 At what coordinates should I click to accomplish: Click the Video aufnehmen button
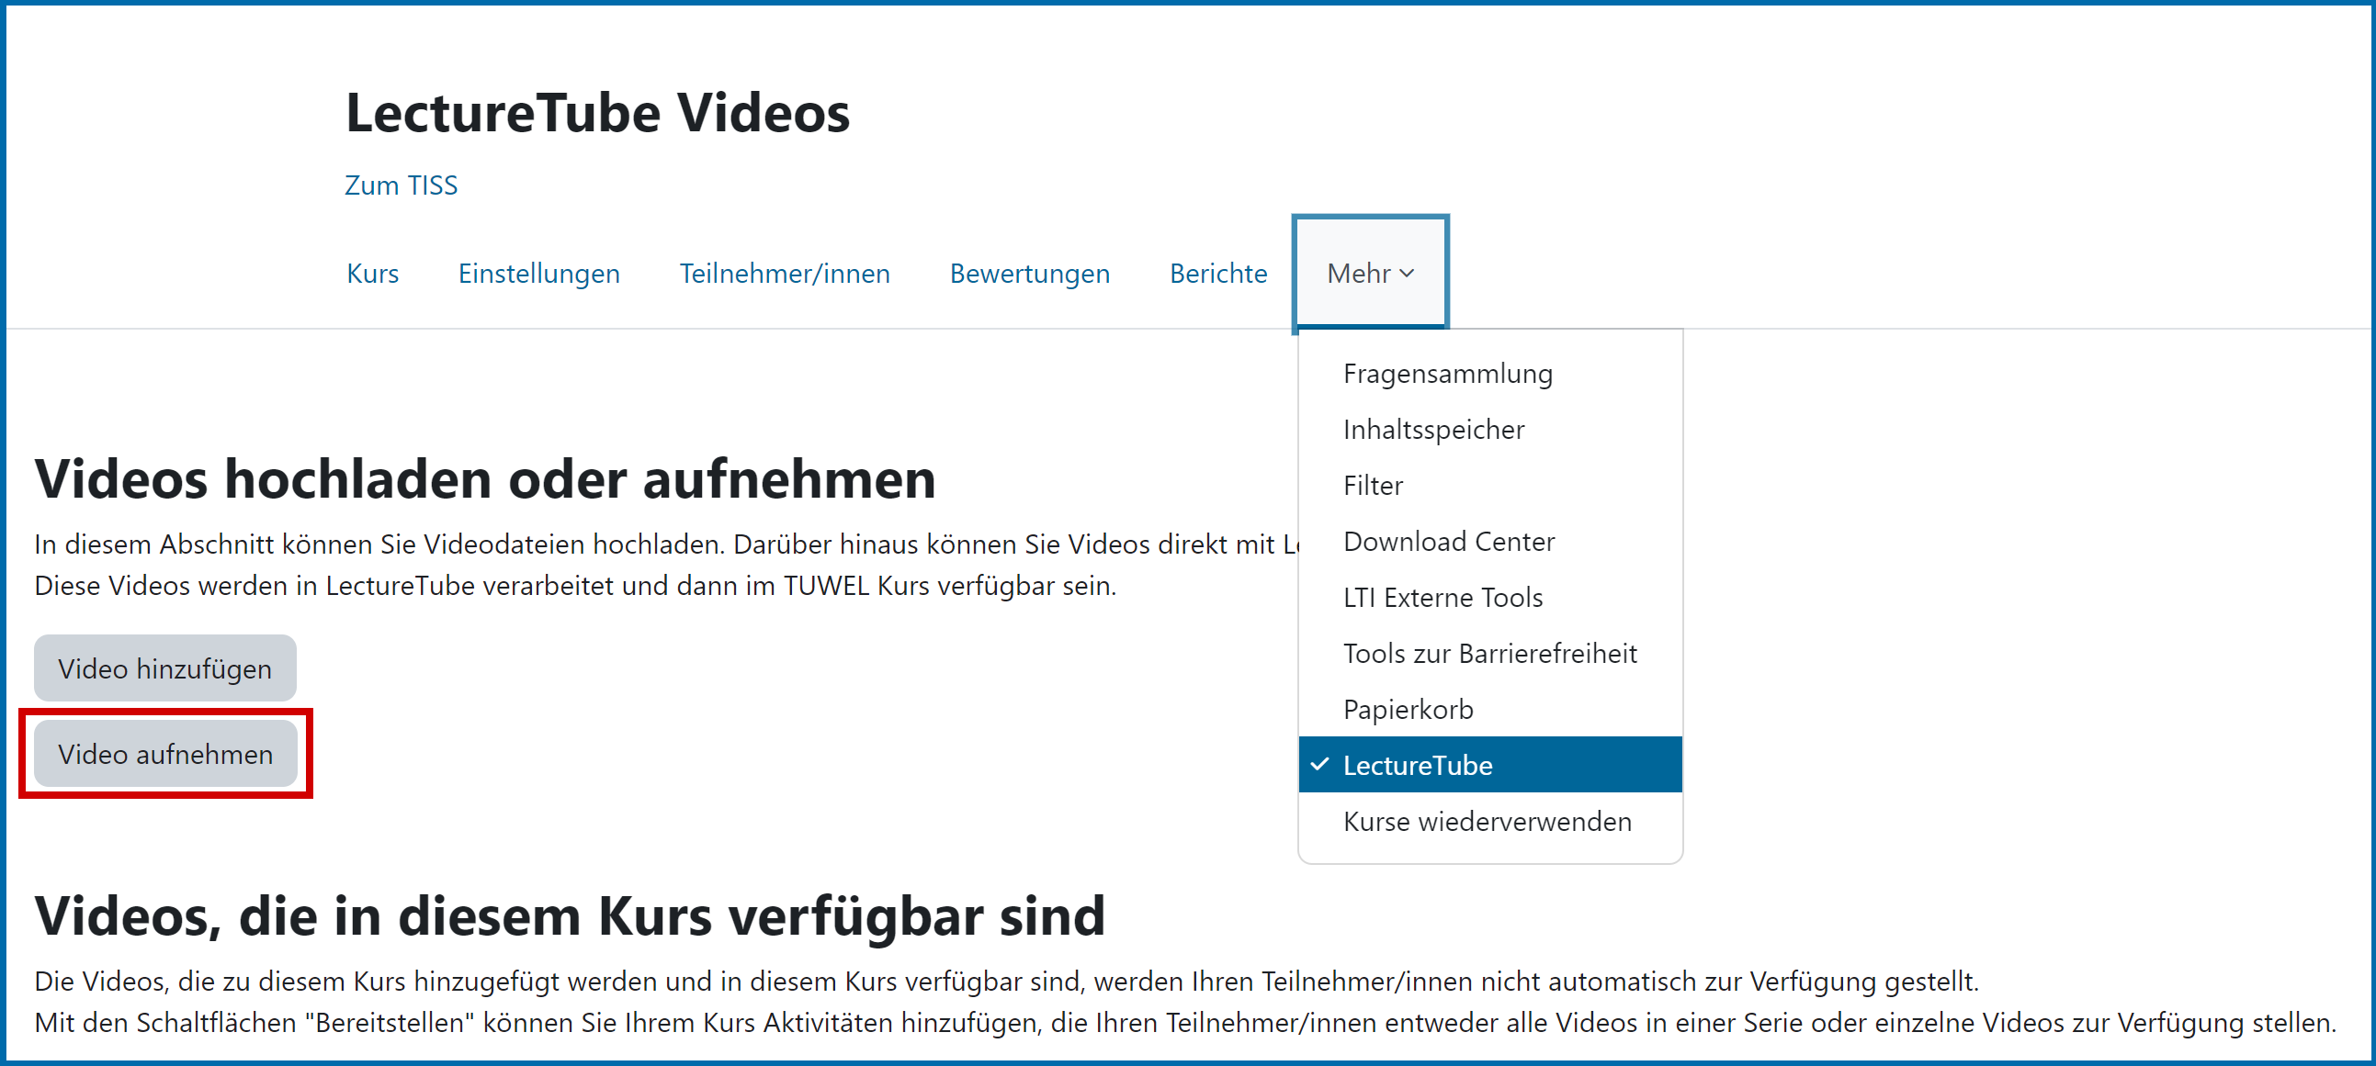coord(165,754)
